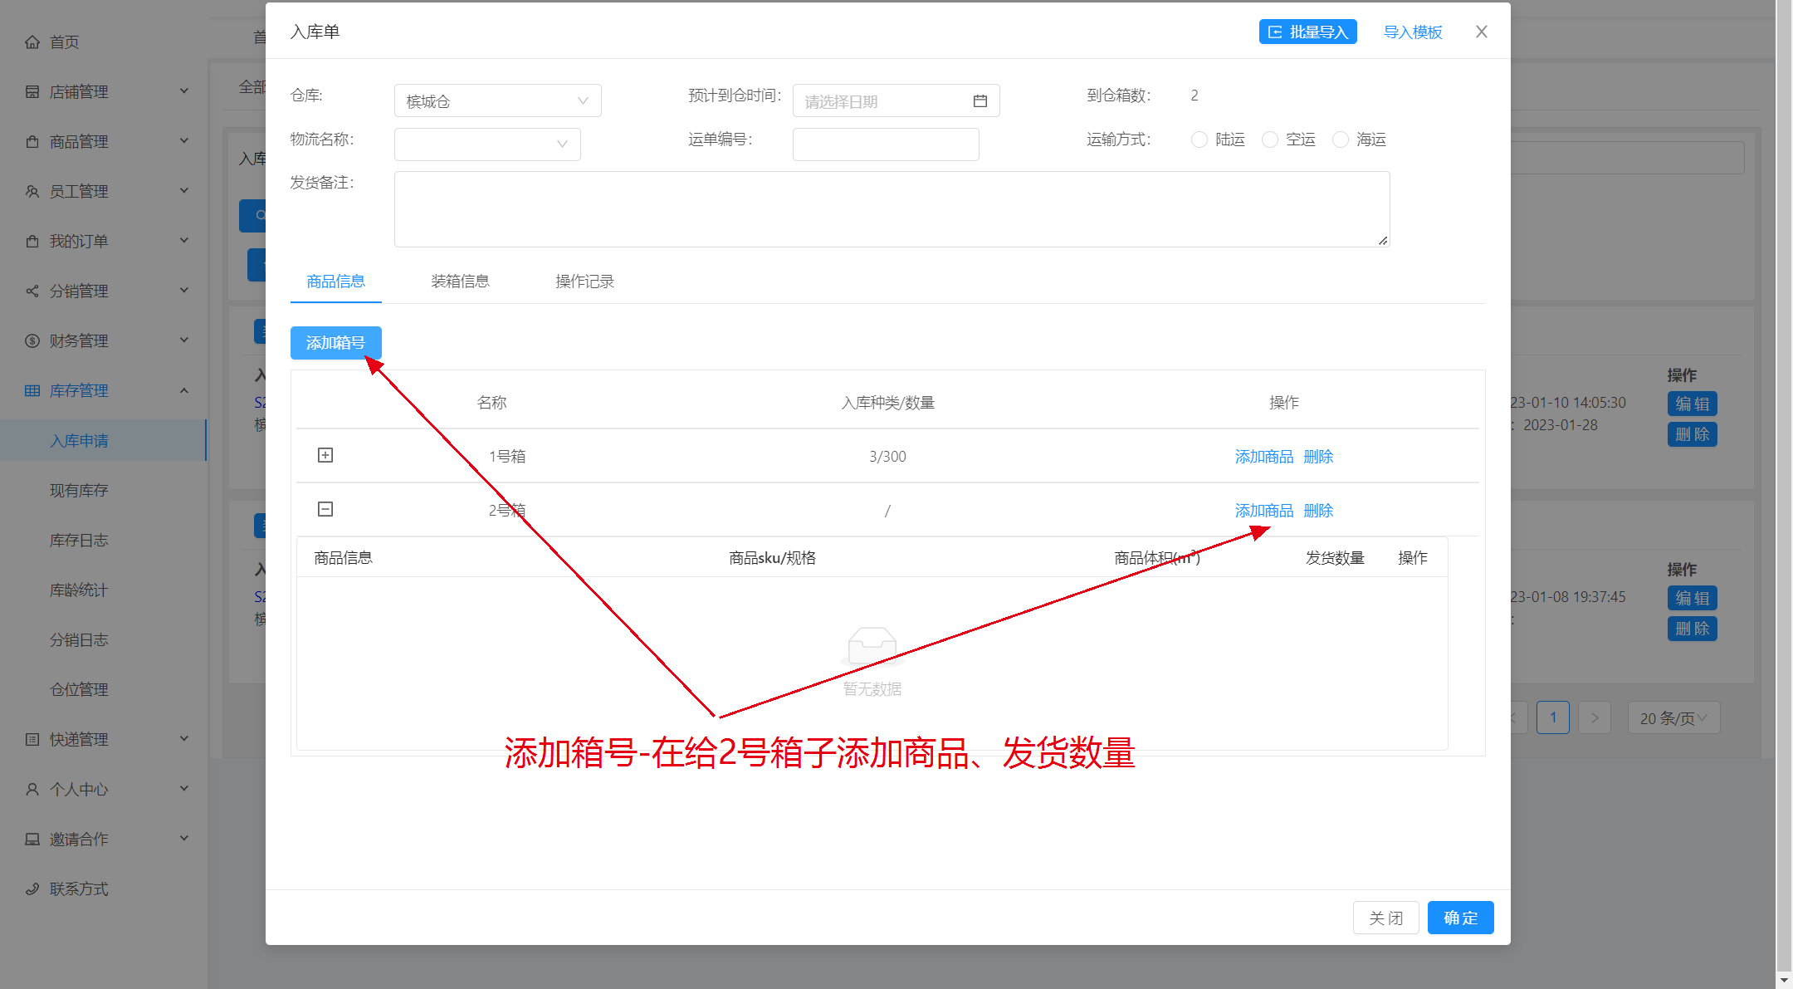
Task: Click the 删除 button on the 19:37:45 record
Action: pyautogui.click(x=1693, y=629)
